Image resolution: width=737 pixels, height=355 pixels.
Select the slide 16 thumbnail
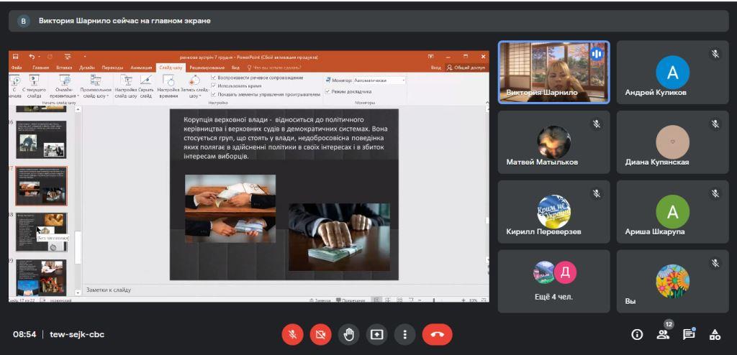(41, 139)
